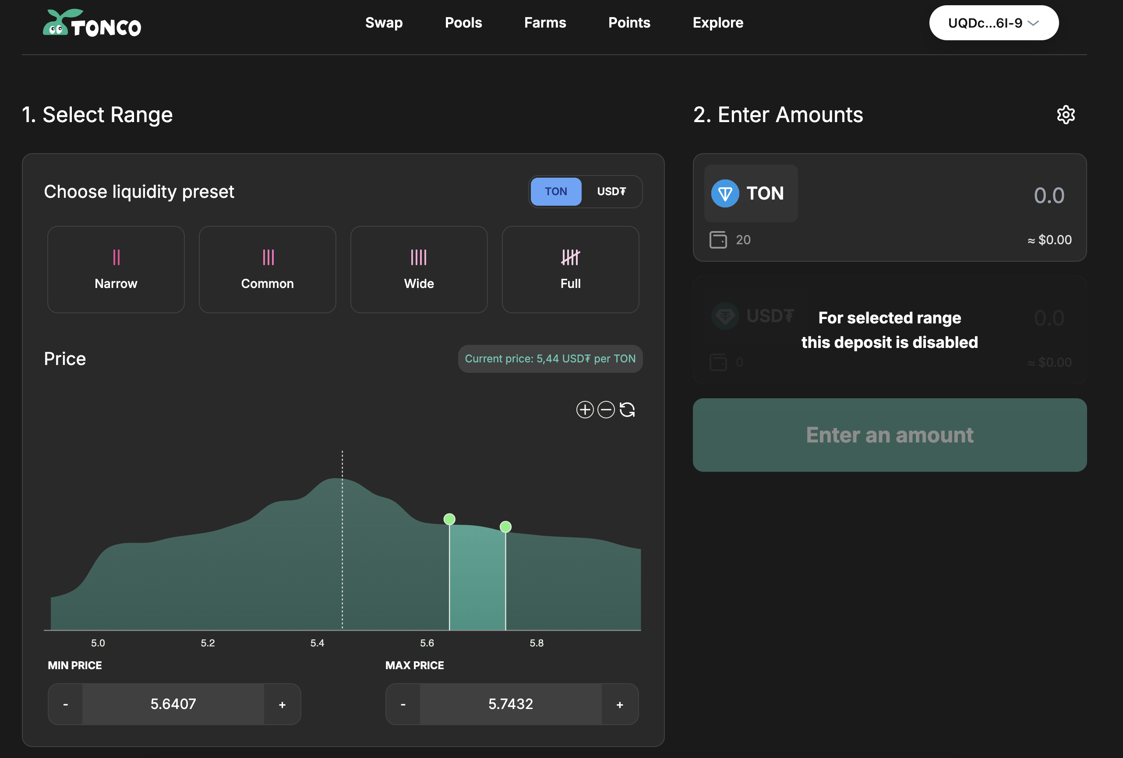This screenshot has width=1123, height=758.
Task: Click the min price 5.6407 field
Action: (x=173, y=705)
